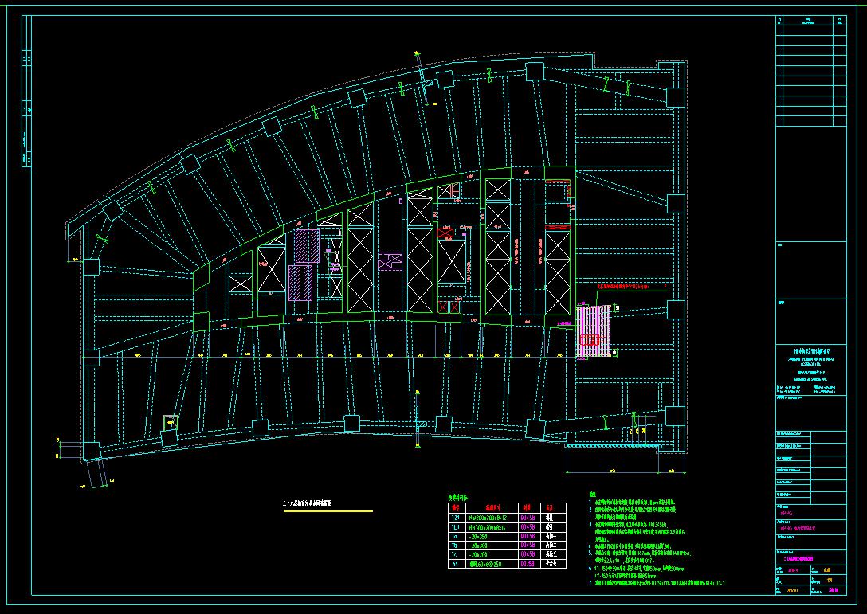Screen dimensions: 867x614
Task: Pick the "Q235B" material in the A1 row
Action: 528,565
